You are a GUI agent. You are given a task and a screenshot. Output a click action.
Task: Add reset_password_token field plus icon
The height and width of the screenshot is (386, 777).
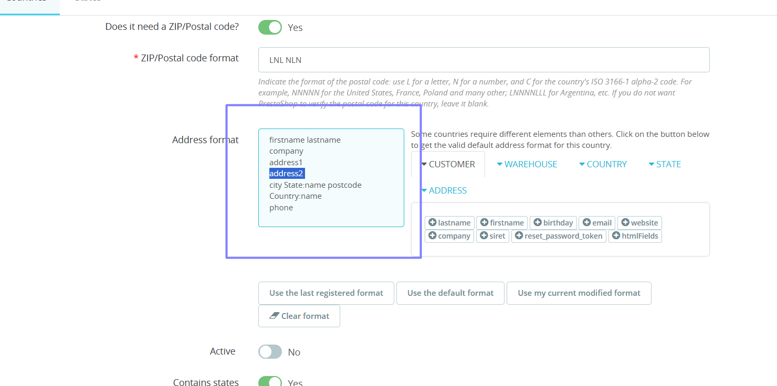[519, 235]
